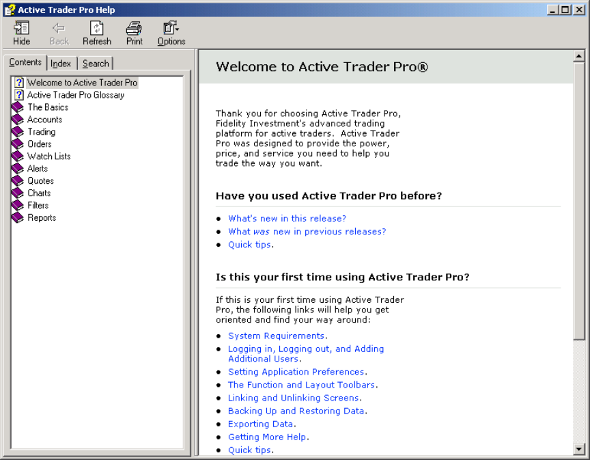Switch to the Search tab

tap(96, 64)
